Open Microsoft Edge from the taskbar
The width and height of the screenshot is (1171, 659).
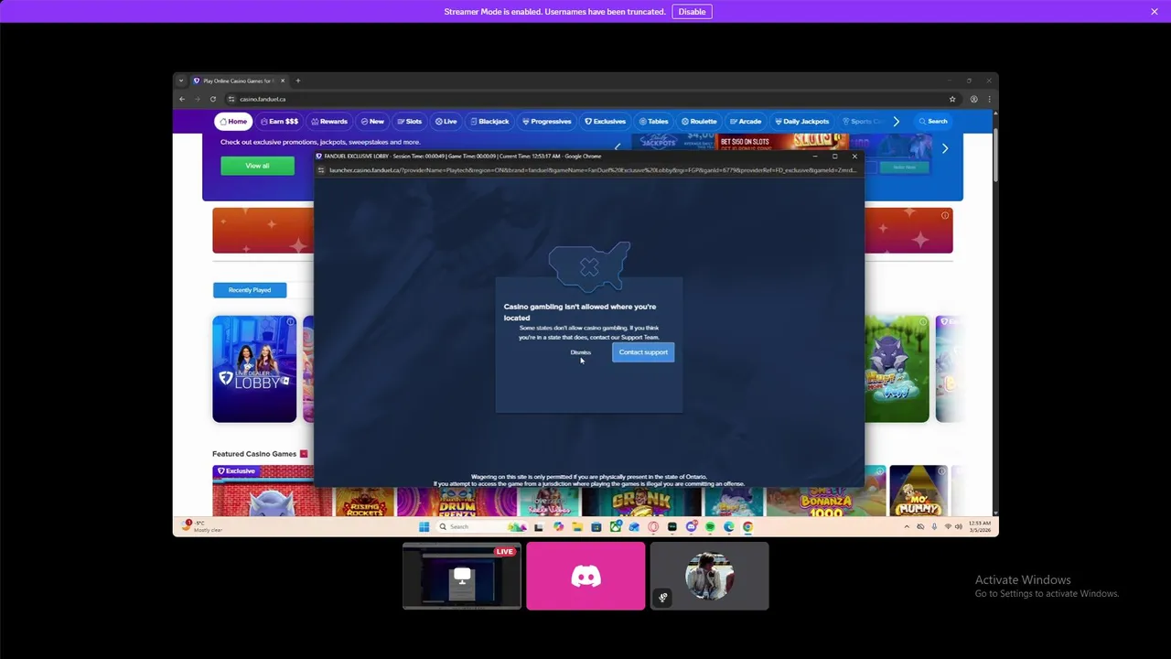click(x=729, y=526)
